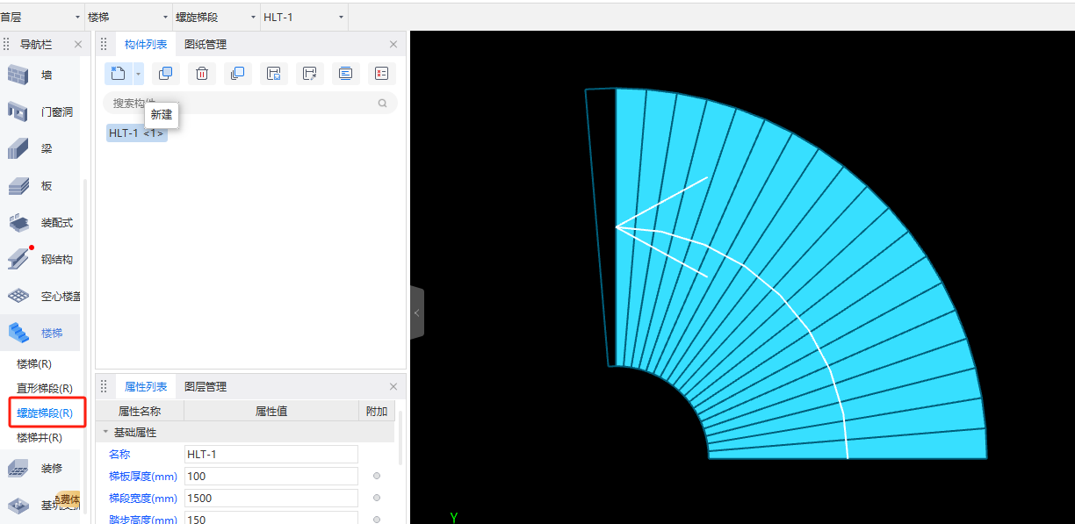
Task: Edit the 梯板厚度 value 100 field
Action: pyautogui.click(x=271, y=476)
